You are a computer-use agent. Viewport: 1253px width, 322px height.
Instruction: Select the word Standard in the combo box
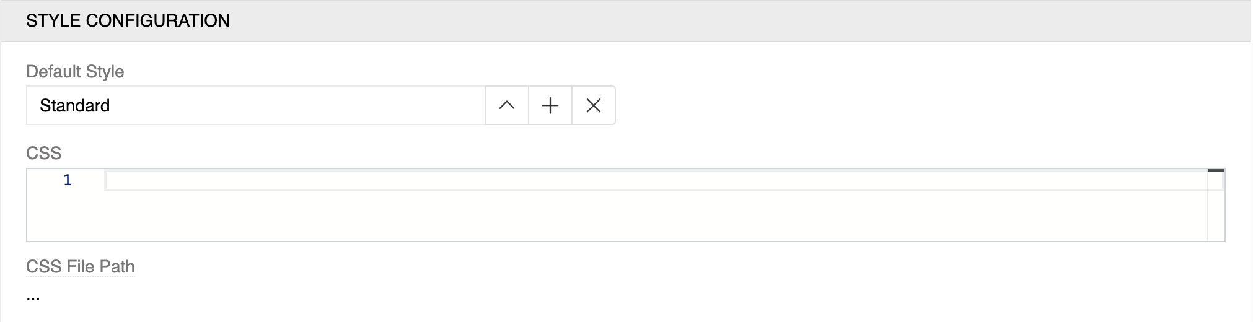point(74,106)
